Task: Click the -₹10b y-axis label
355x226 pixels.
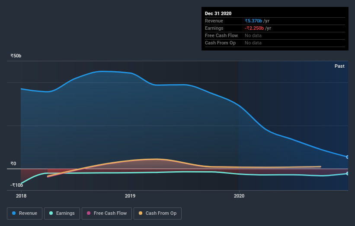Action: tap(16, 185)
